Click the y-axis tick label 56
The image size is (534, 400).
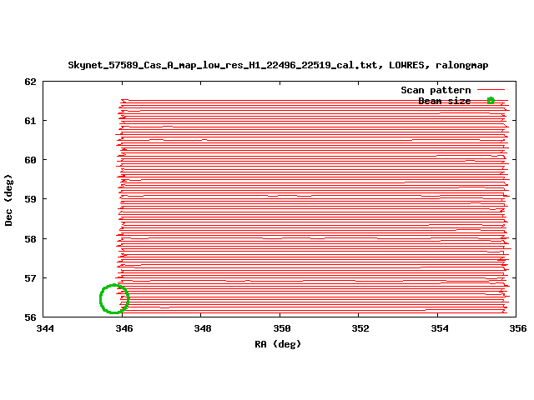[30, 317]
